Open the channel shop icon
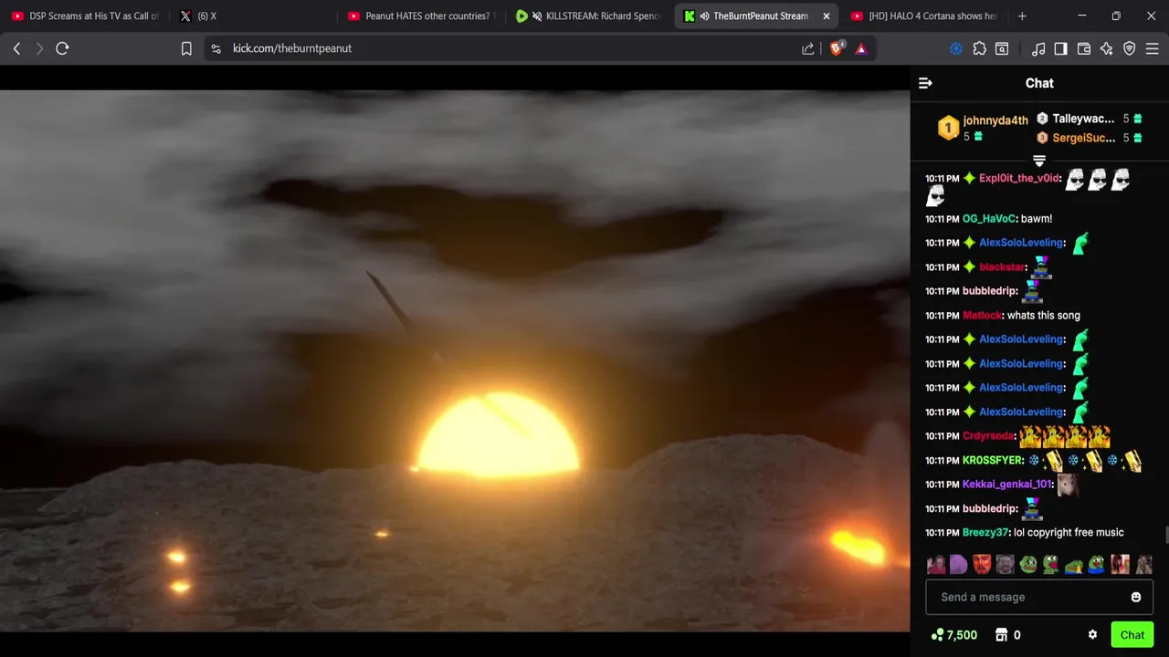 [x=1001, y=635]
